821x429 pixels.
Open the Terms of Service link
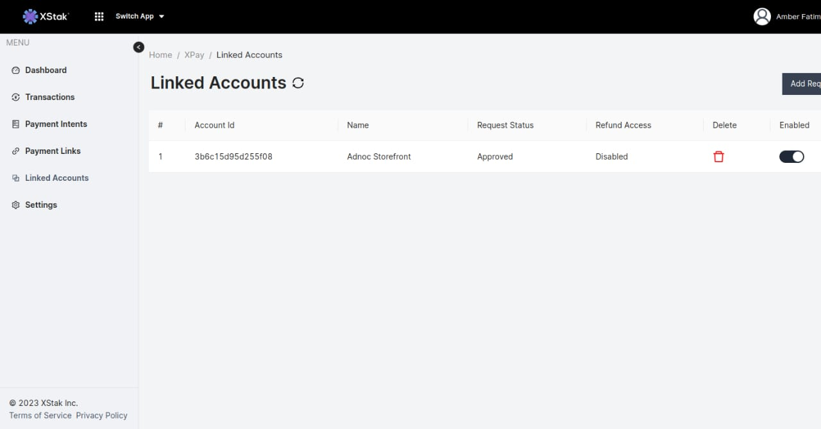pyautogui.click(x=40, y=416)
